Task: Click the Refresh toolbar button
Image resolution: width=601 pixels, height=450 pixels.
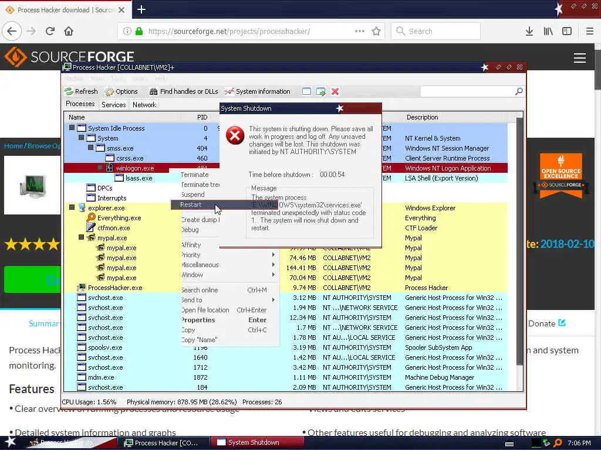Action: (x=81, y=91)
